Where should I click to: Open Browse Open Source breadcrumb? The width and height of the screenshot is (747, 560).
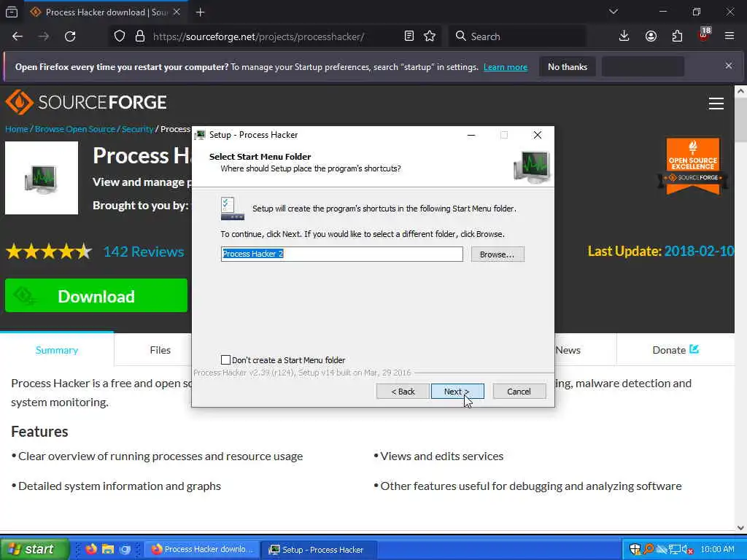[75, 129]
